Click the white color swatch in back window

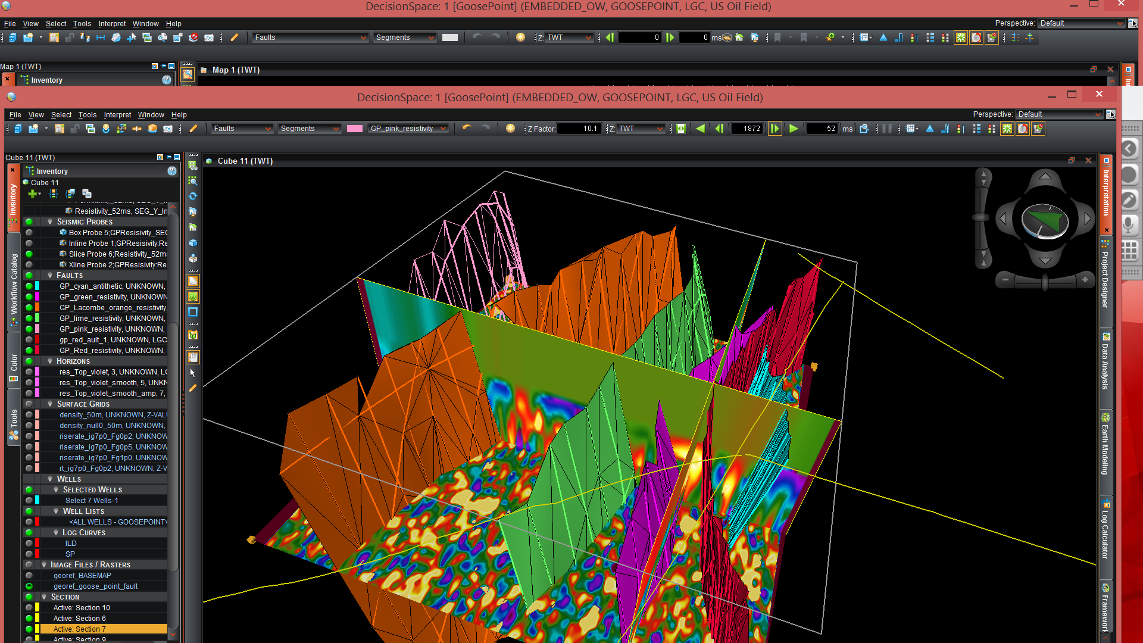click(450, 38)
